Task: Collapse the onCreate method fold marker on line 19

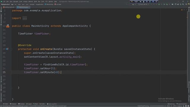Action: [x=11, y=49]
